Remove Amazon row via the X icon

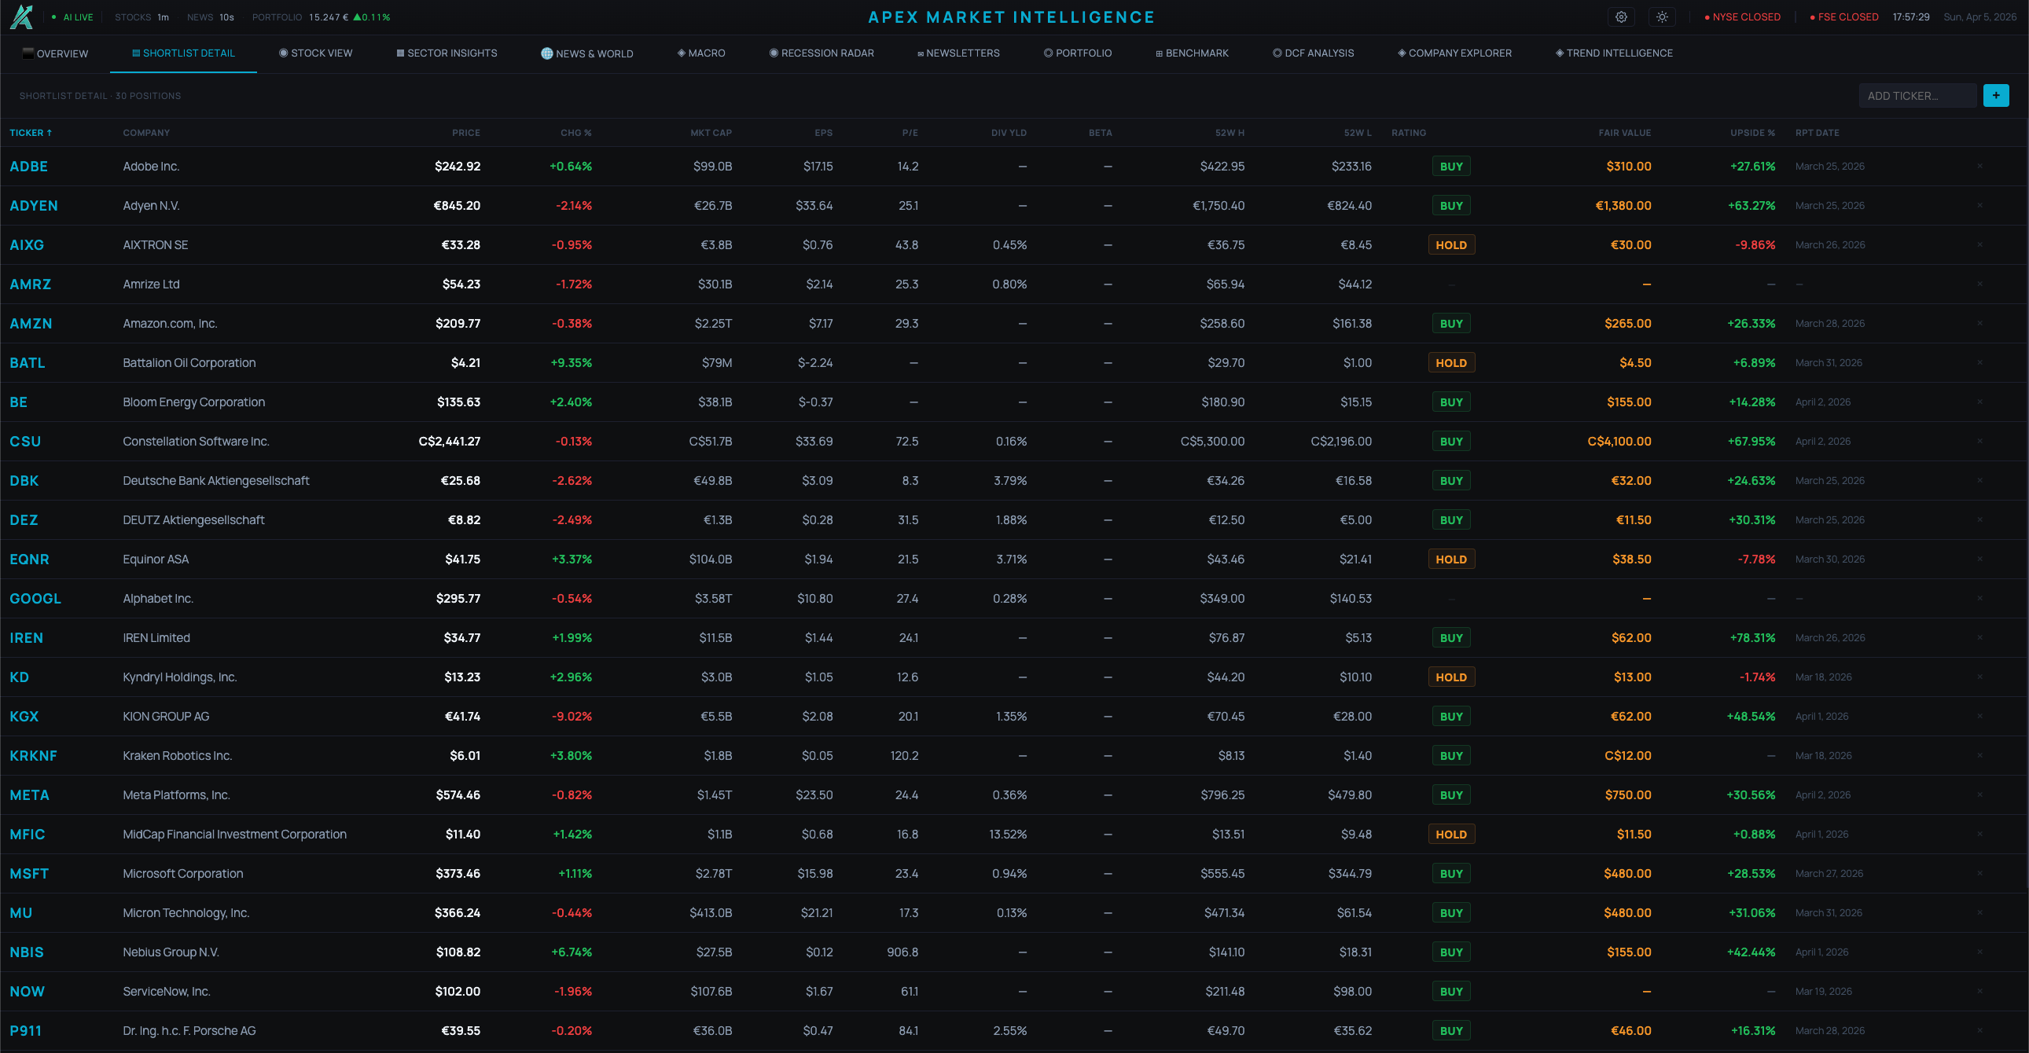(1979, 324)
